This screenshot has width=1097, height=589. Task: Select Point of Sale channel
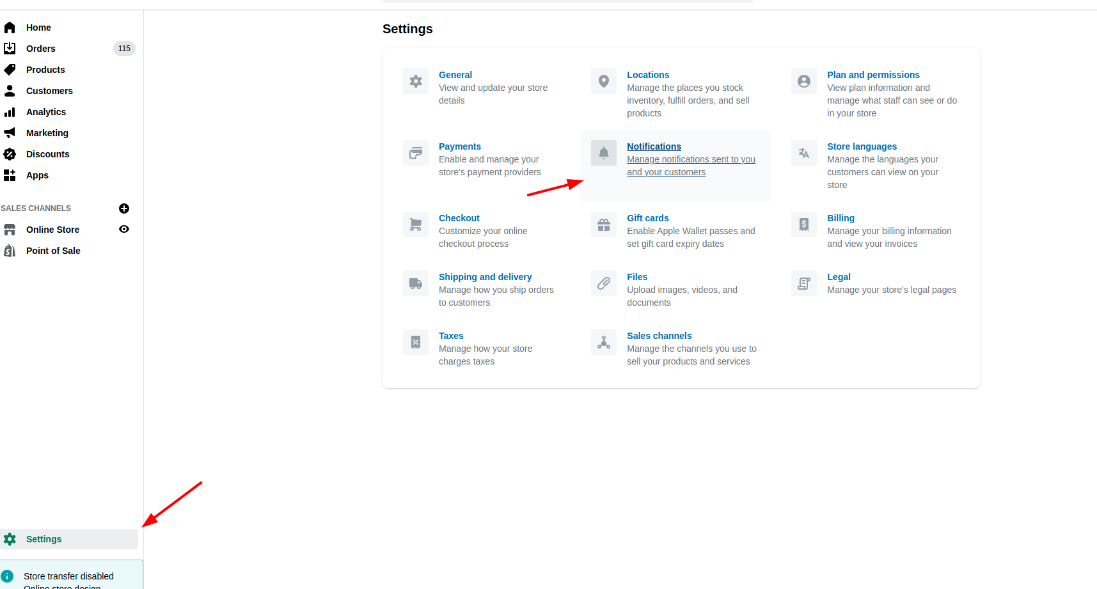tap(53, 251)
